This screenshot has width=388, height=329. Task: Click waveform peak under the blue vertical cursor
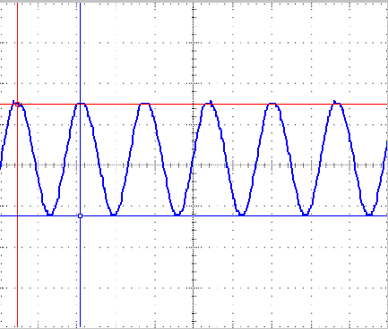click(81, 104)
